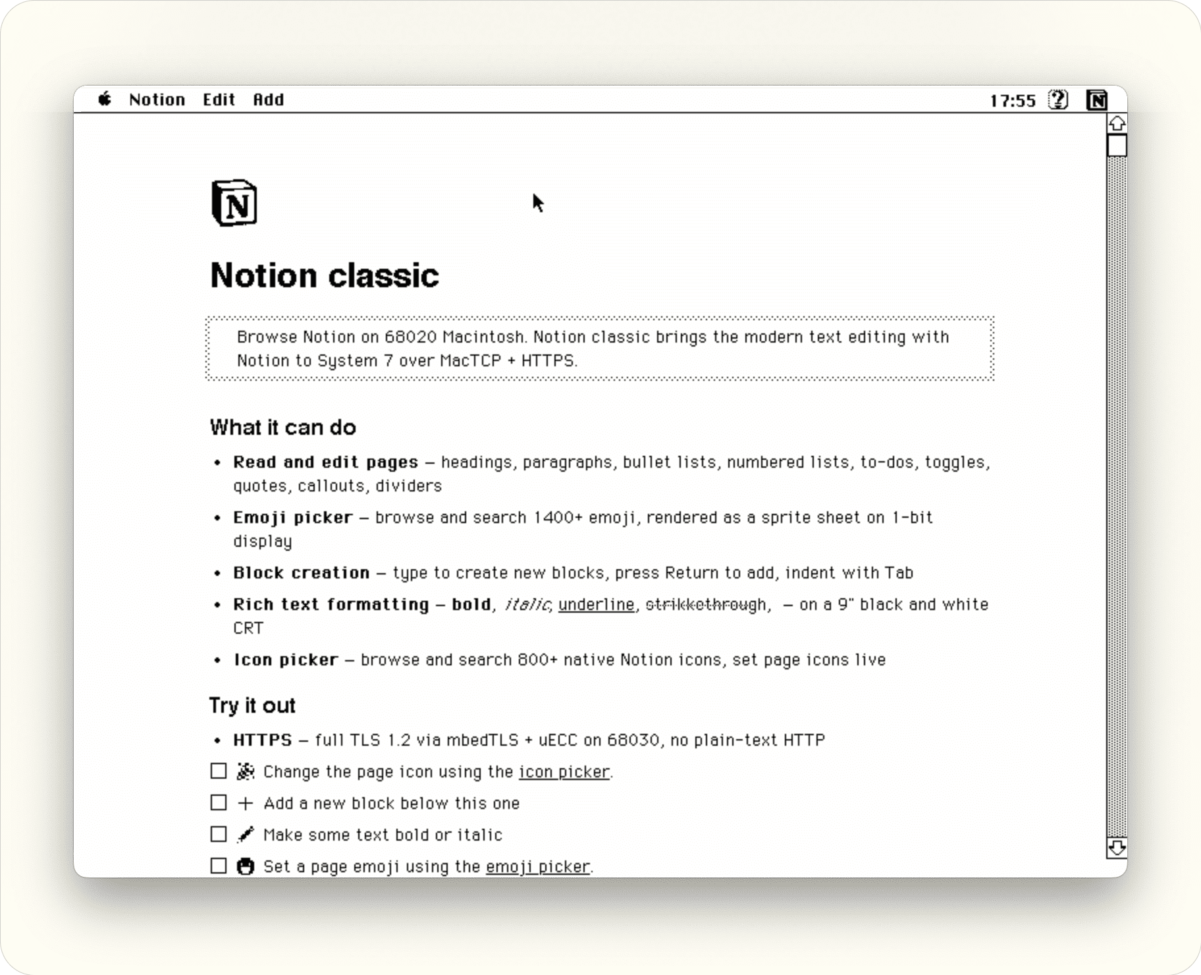Toggle the 'Set a page emoji' checkbox
Screen dimensions: 1201x975
click(x=219, y=866)
